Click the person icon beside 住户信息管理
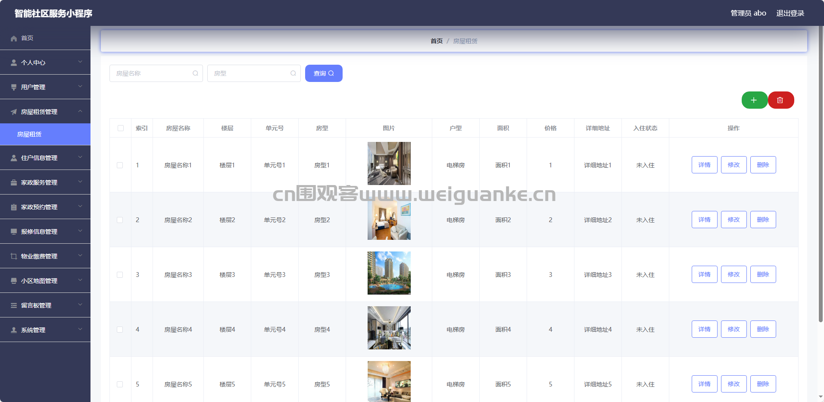Screen dimensions: 824x402 [14, 158]
